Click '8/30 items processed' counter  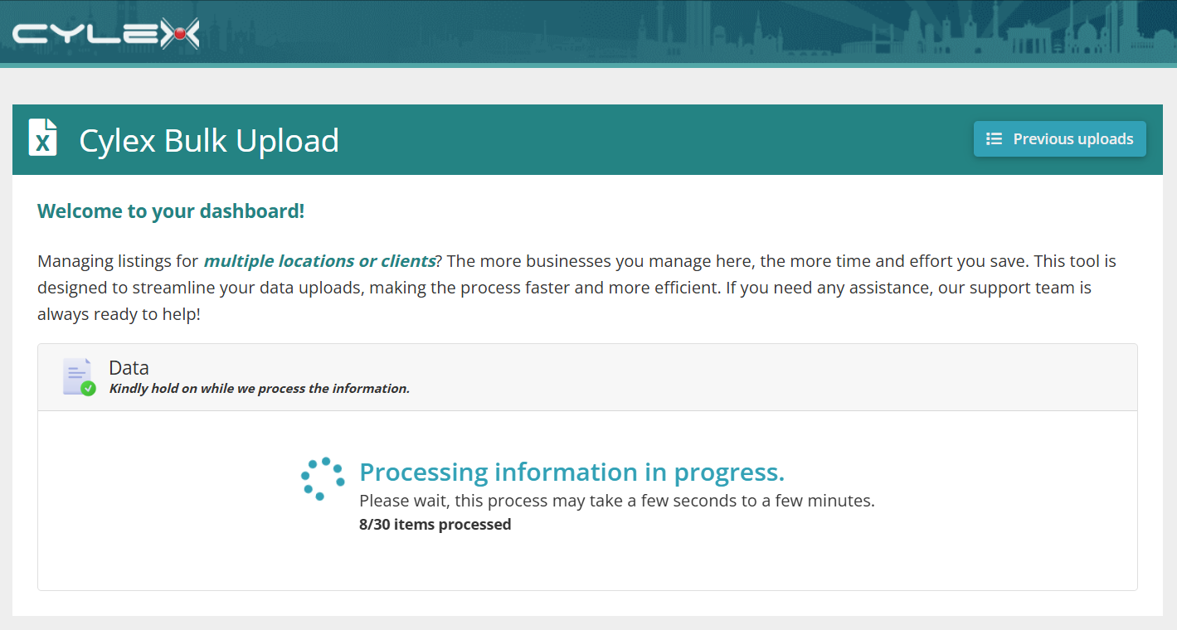435,525
